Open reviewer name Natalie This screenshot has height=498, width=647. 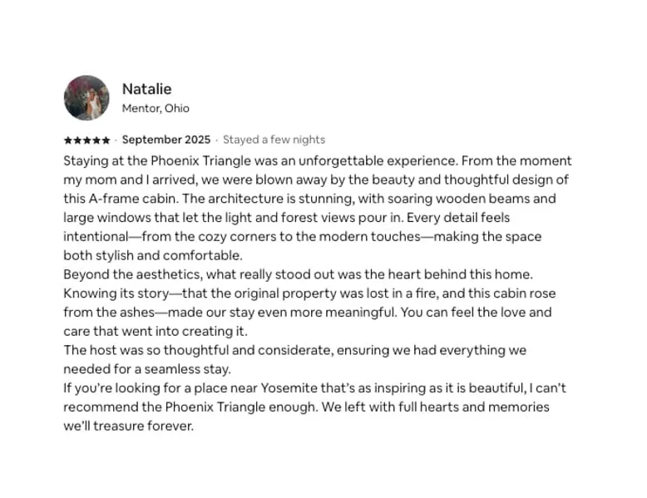tap(146, 89)
